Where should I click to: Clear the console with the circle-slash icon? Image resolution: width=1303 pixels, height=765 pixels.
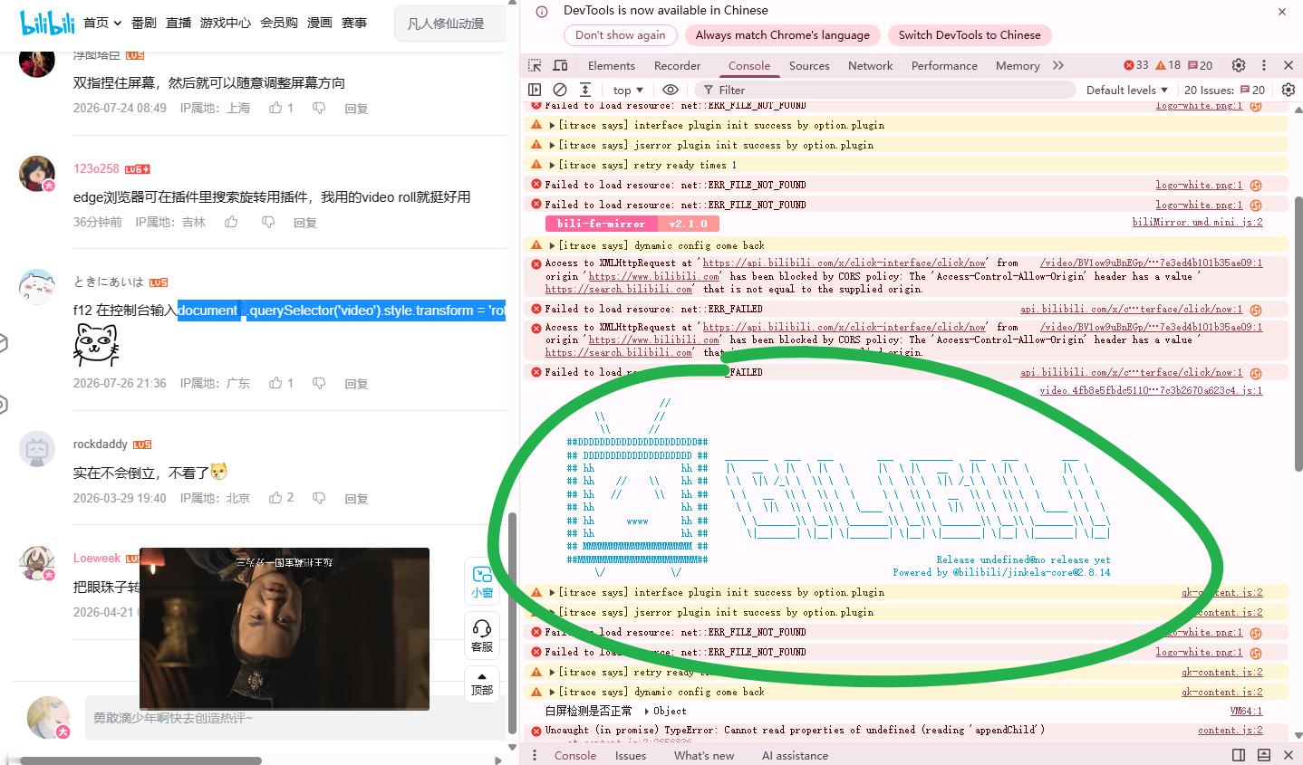(x=560, y=90)
